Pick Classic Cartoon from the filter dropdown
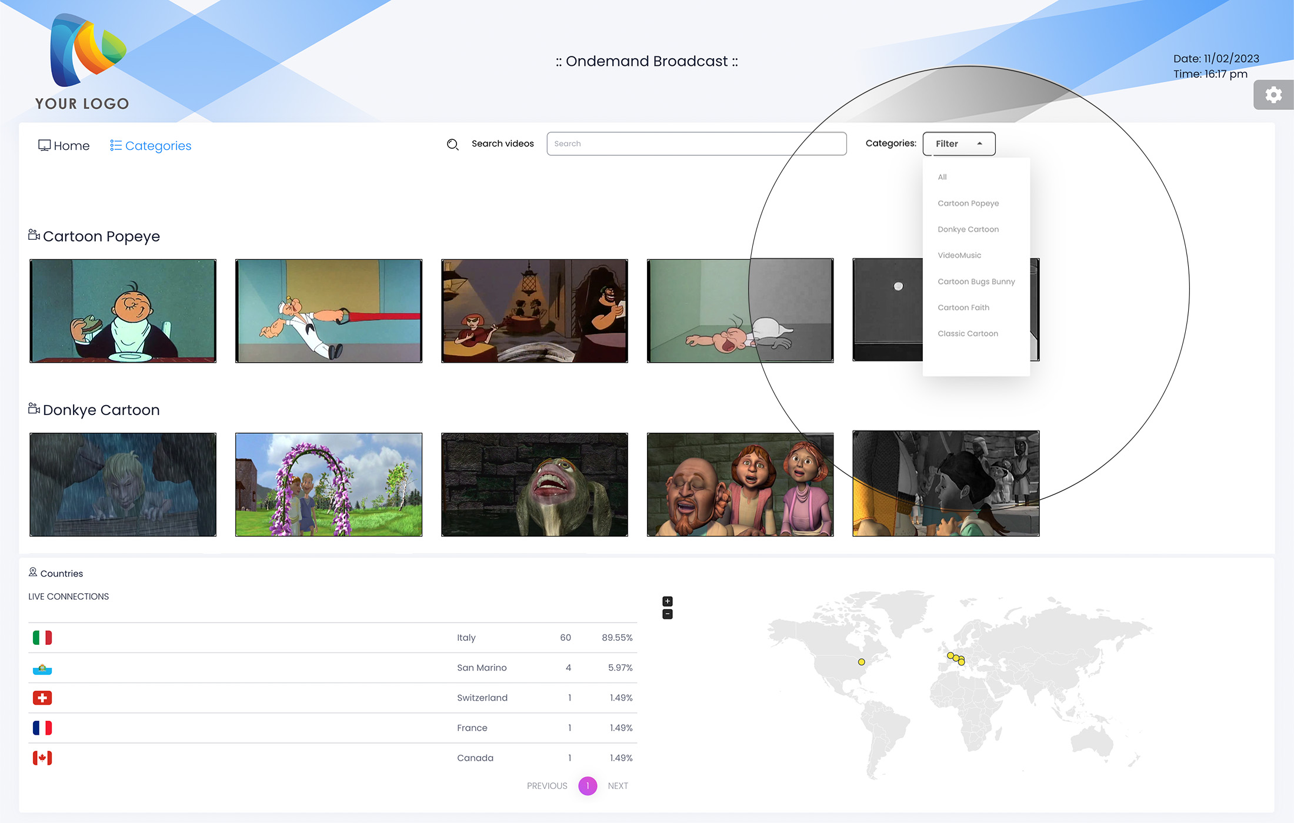 [x=968, y=333]
